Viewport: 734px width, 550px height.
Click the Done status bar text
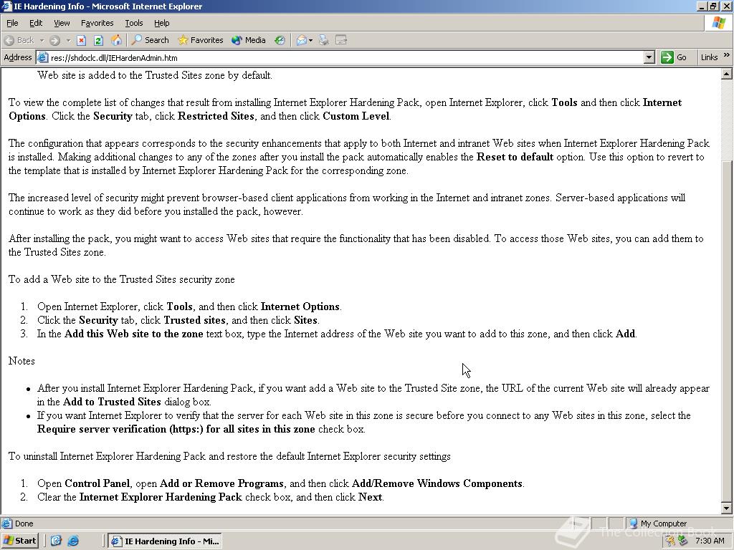point(24,524)
